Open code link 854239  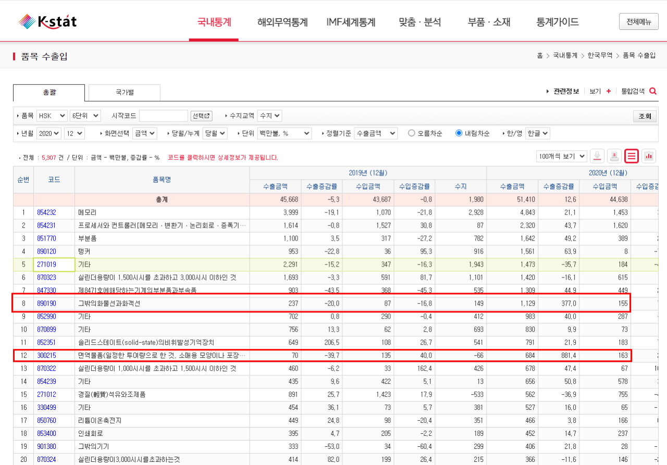tap(46, 381)
